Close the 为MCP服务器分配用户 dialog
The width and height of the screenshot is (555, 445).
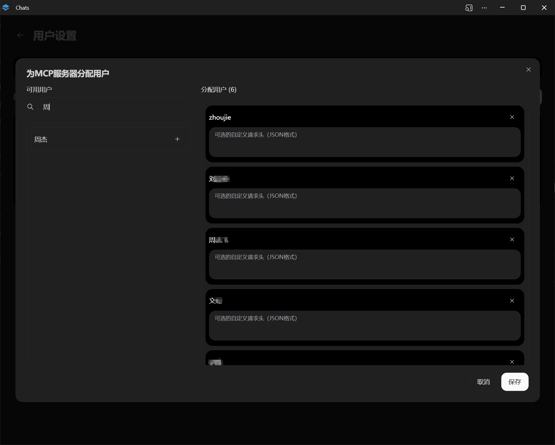[529, 69]
